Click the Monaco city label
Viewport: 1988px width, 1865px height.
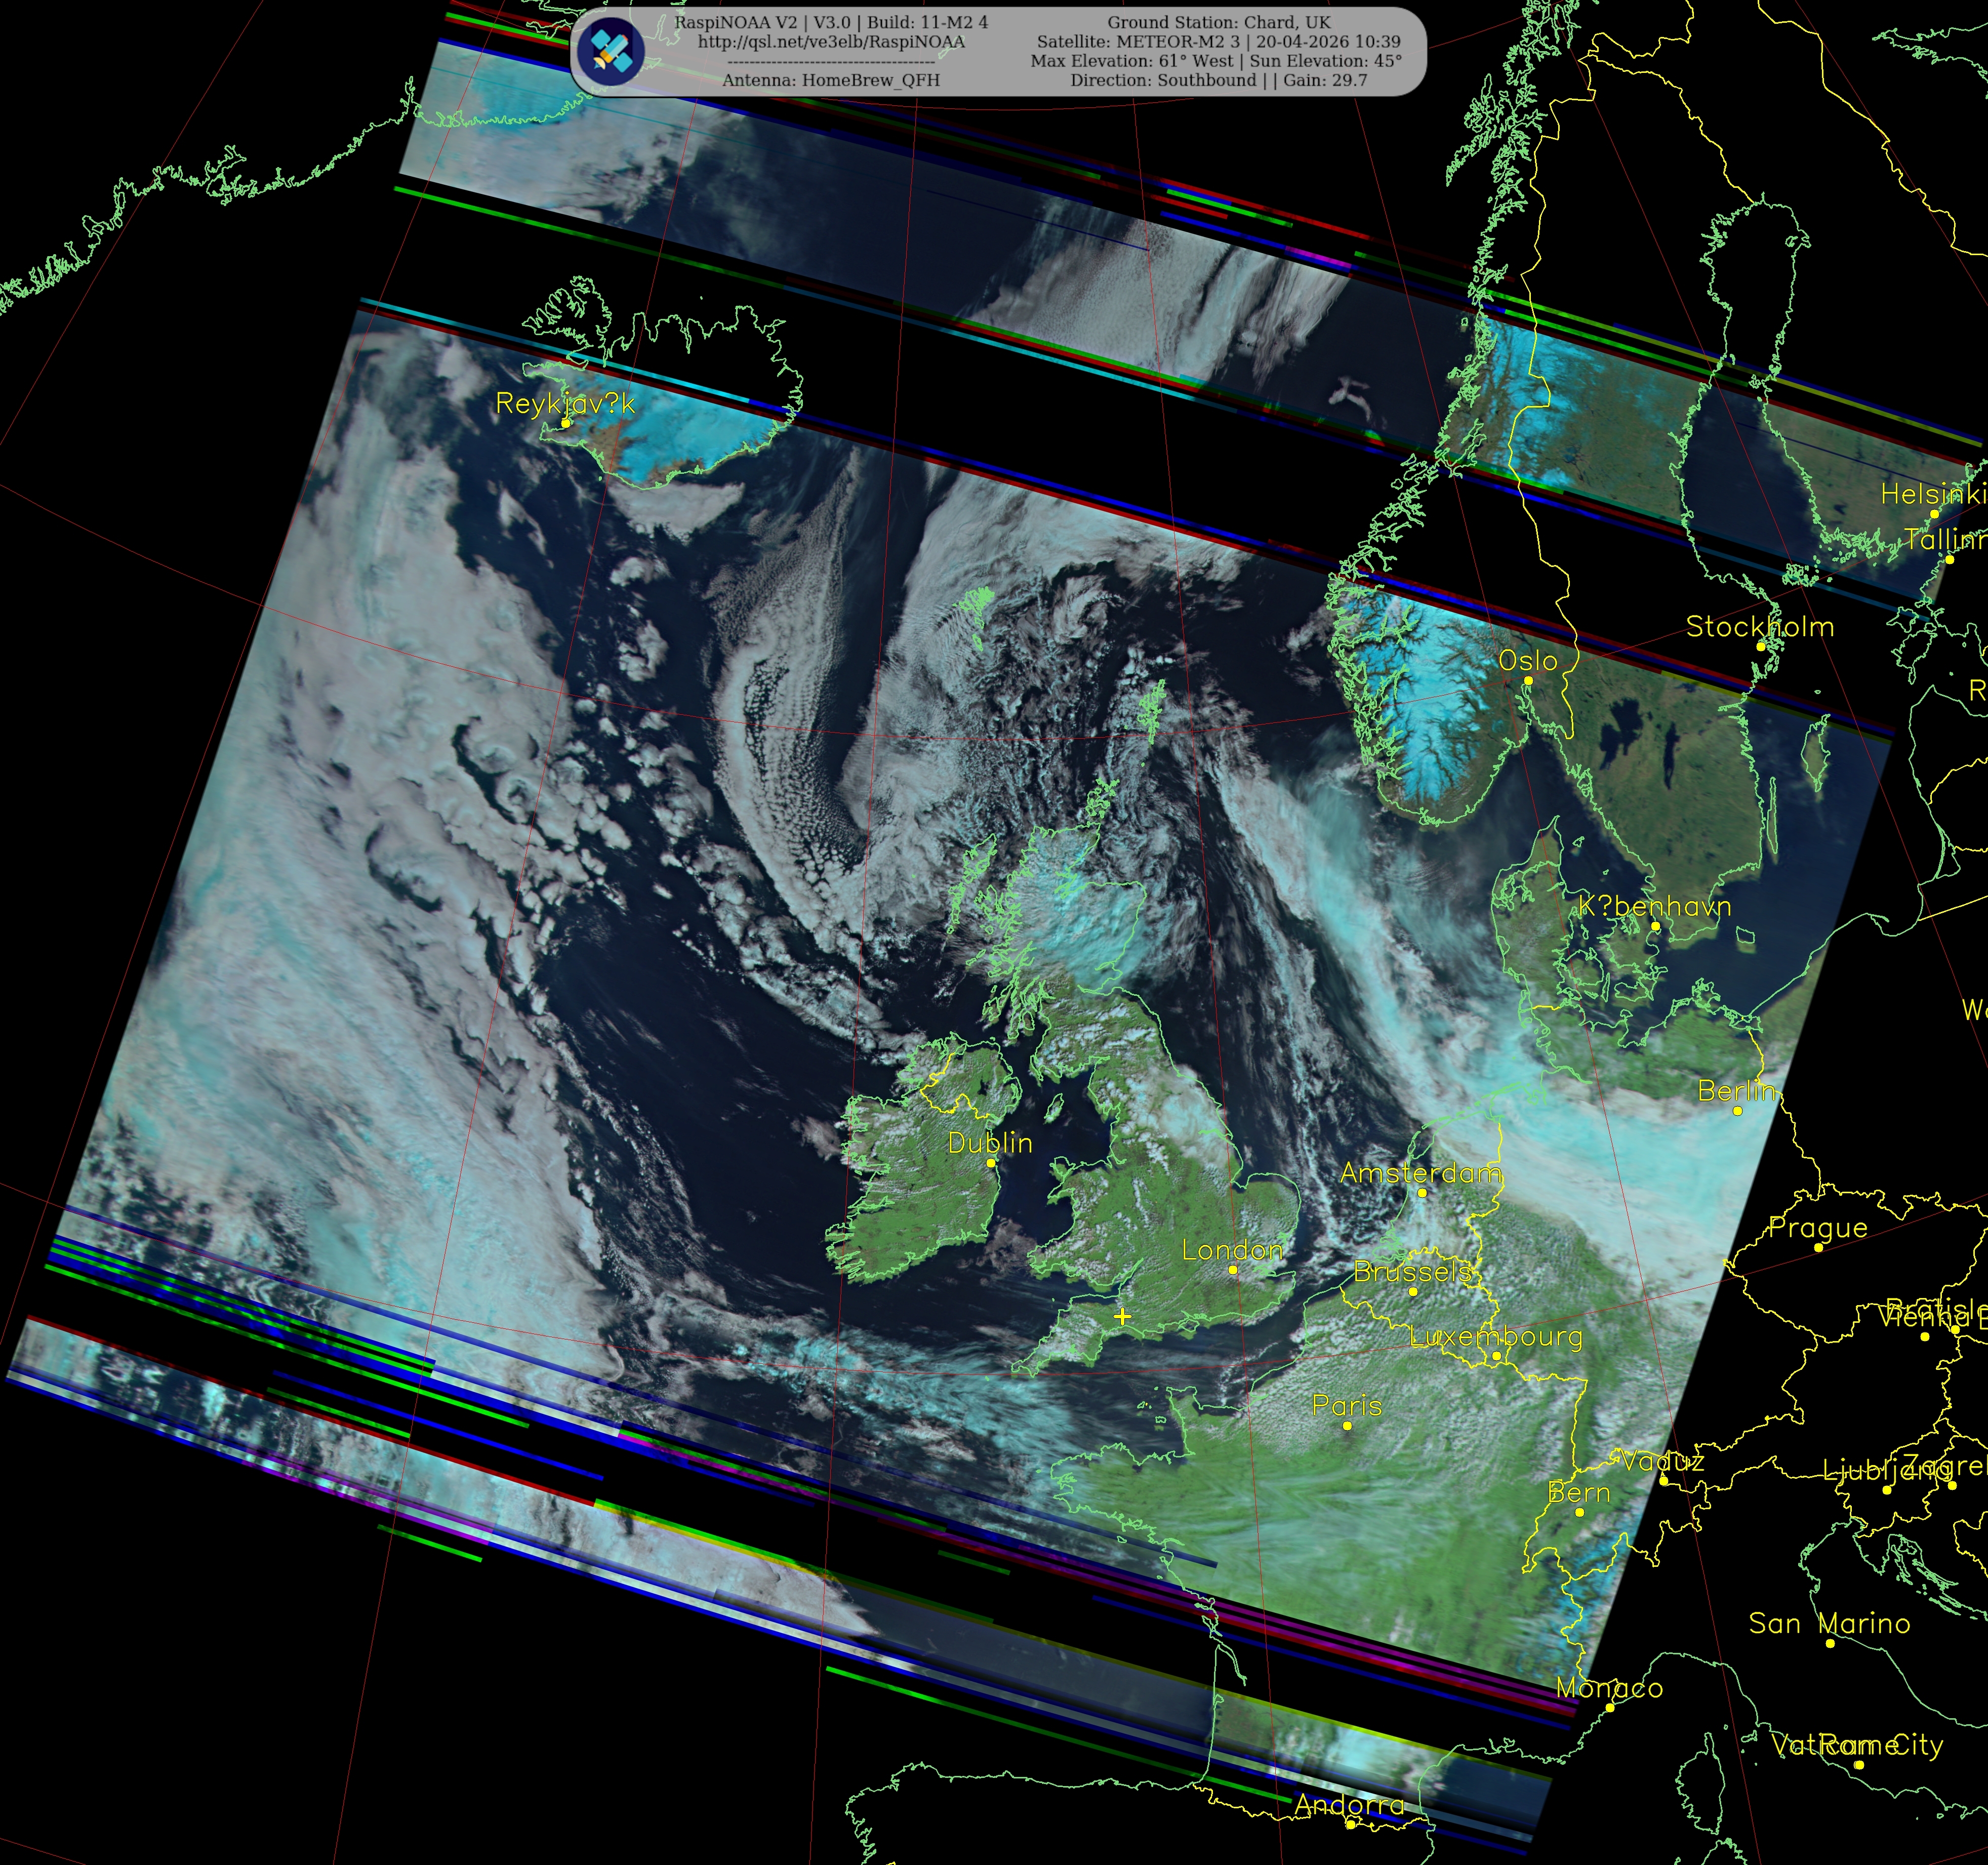(1610, 1688)
